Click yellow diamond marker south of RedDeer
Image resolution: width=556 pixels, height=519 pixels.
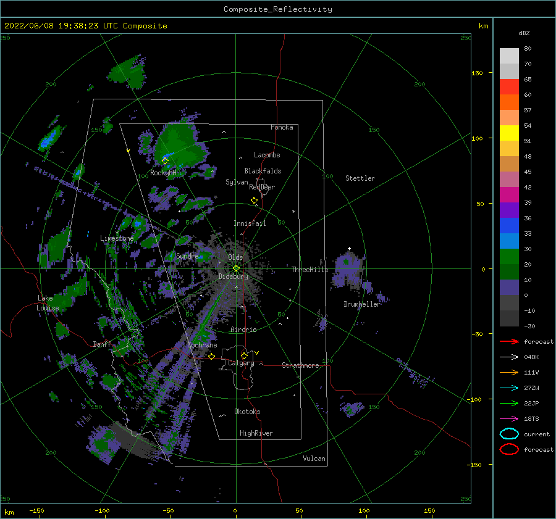[x=255, y=201]
